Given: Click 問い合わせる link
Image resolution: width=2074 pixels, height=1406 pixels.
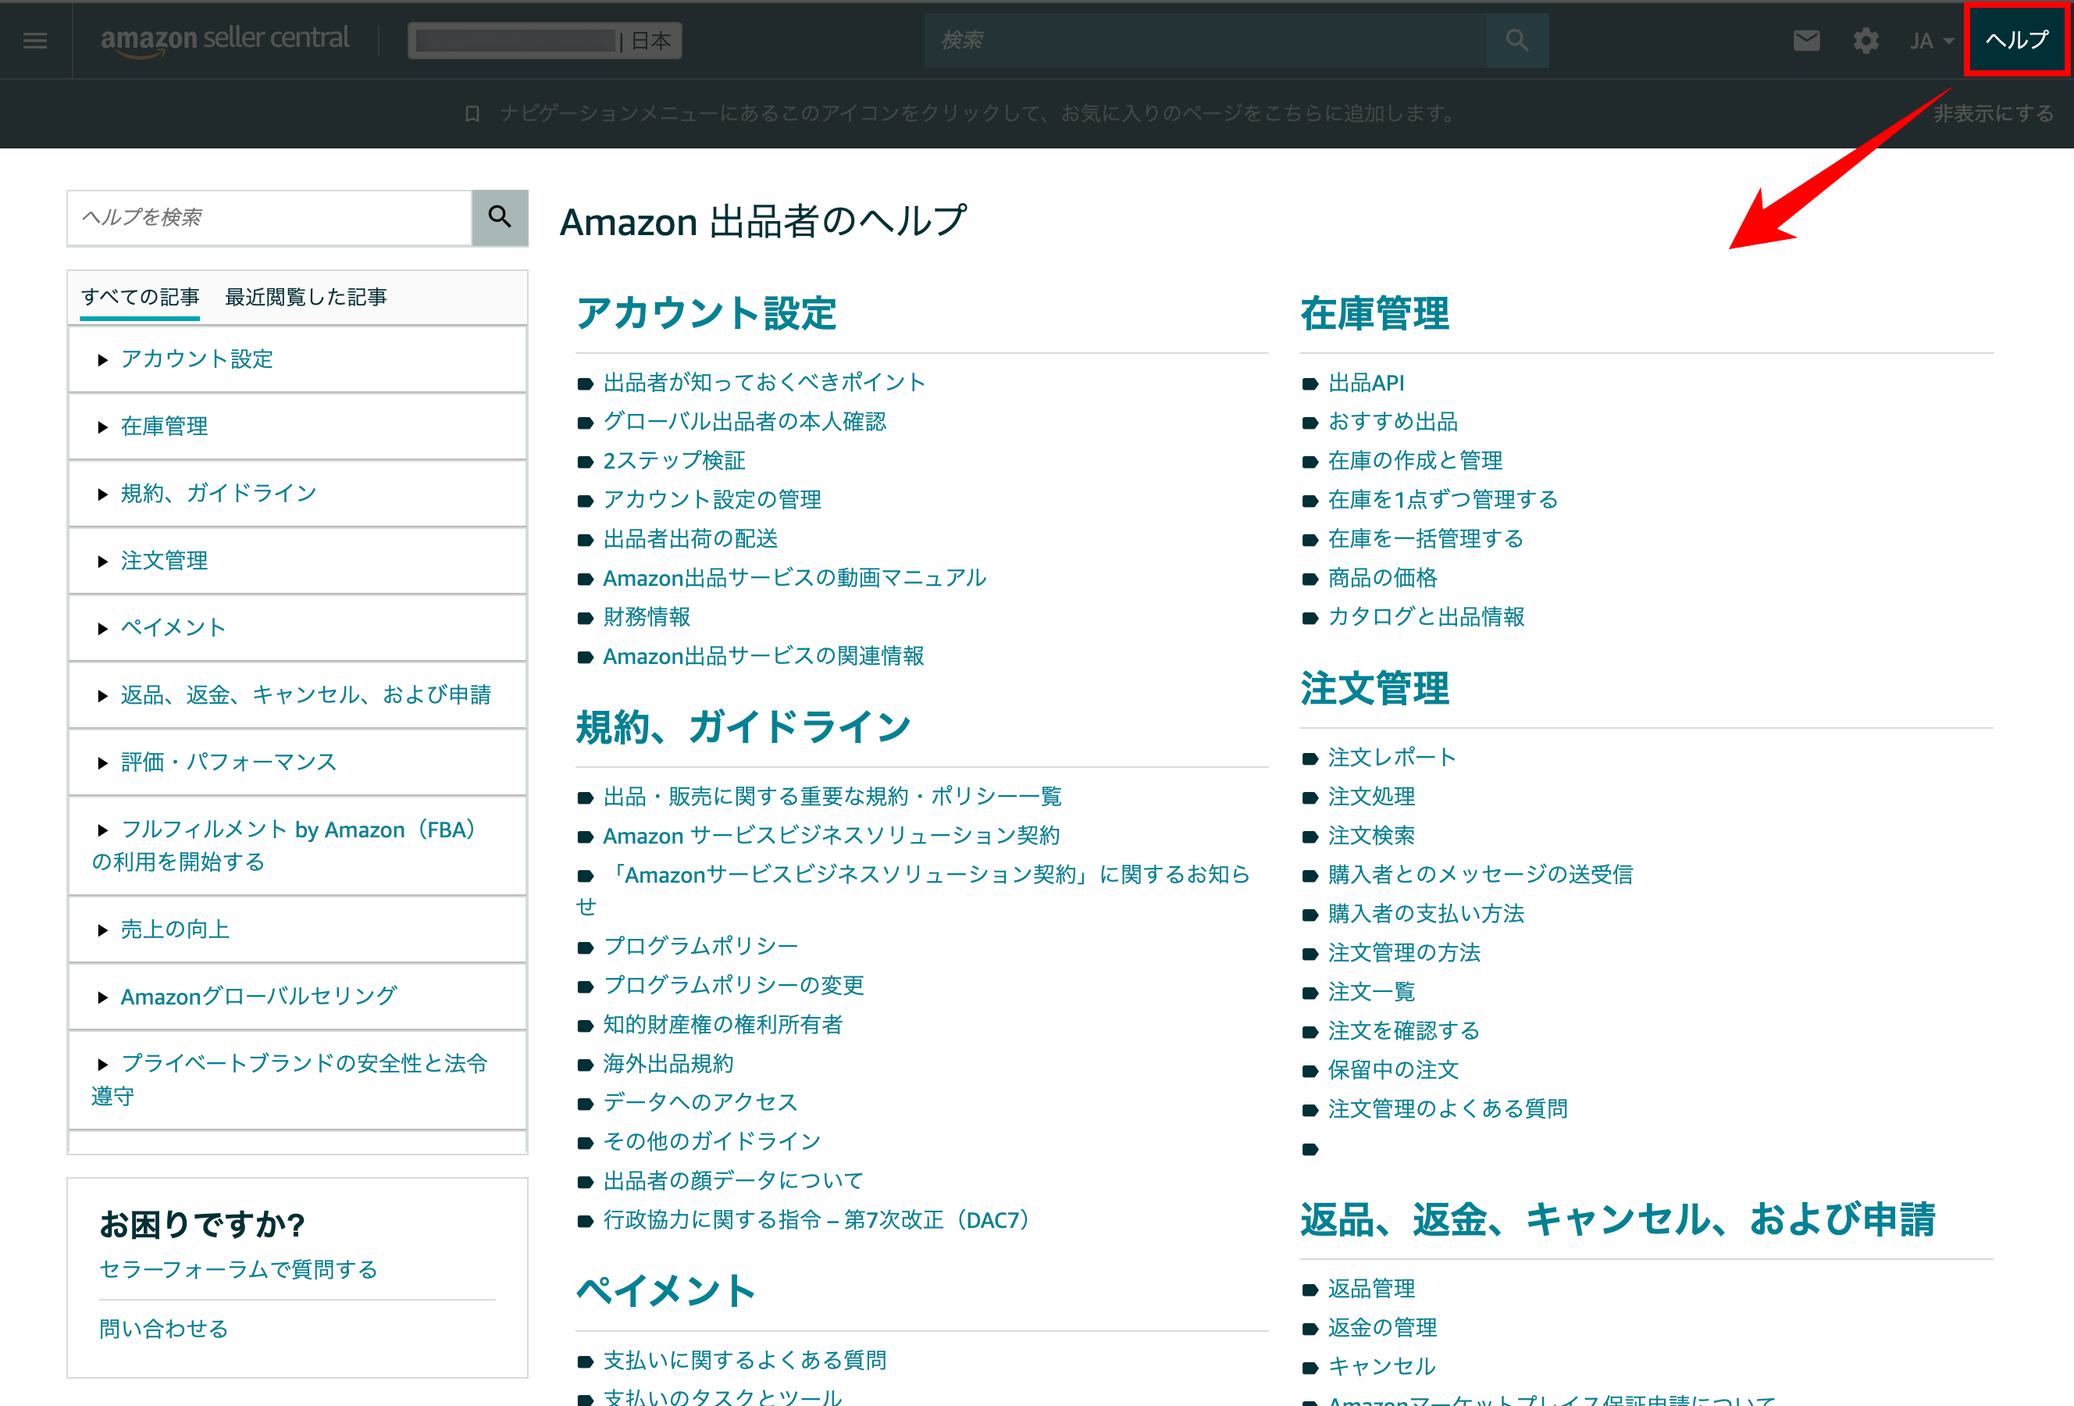Looking at the screenshot, I should coord(163,1329).
